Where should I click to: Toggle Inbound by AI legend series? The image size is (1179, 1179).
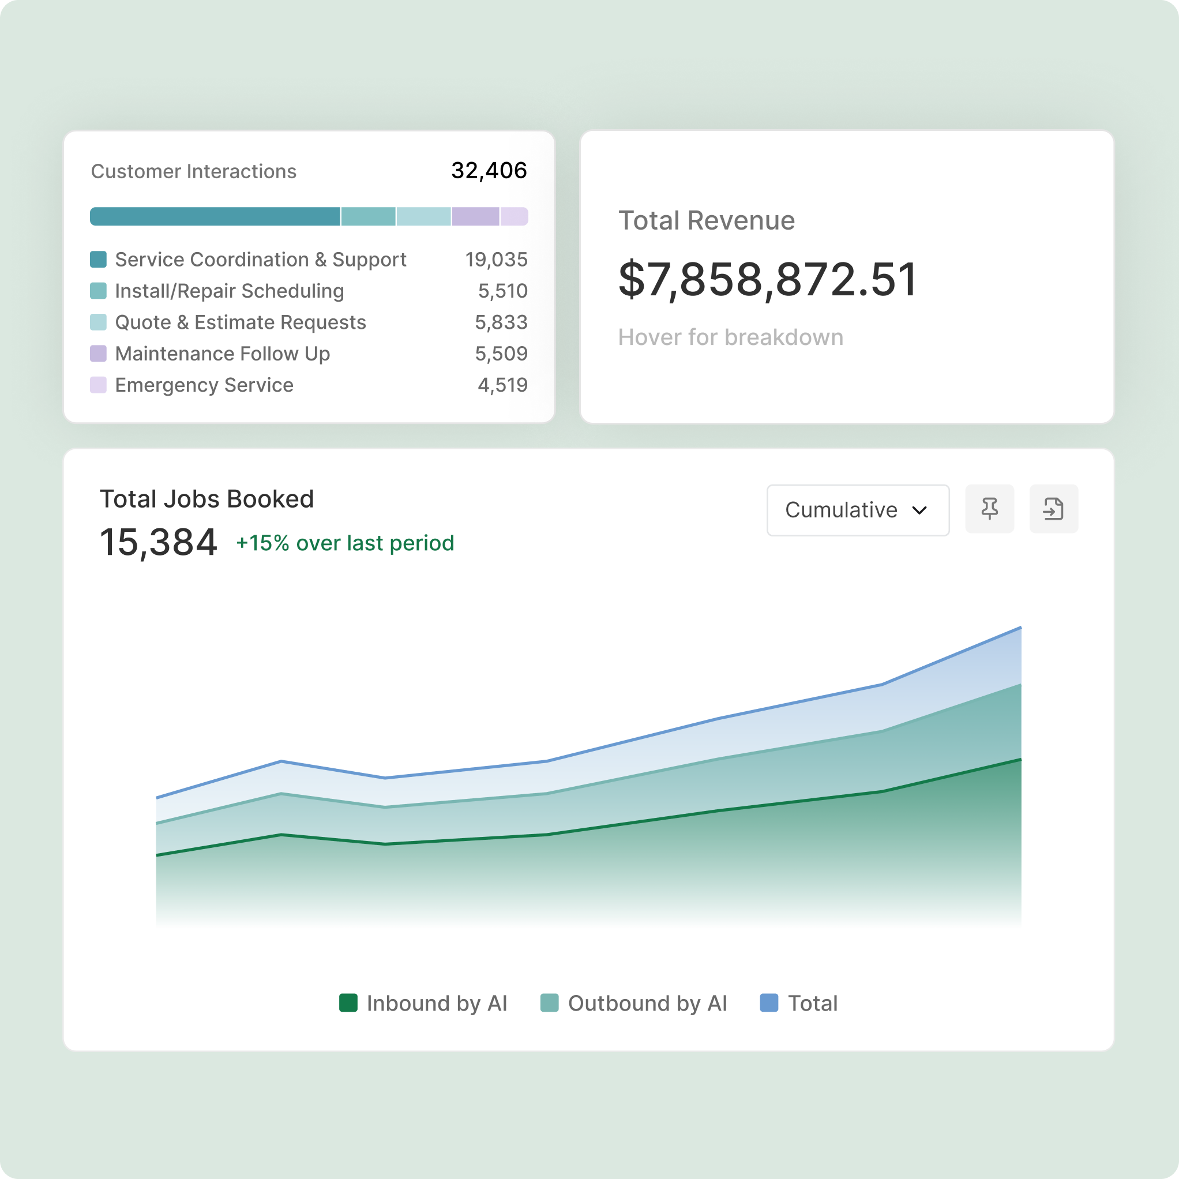(423, 1003)
